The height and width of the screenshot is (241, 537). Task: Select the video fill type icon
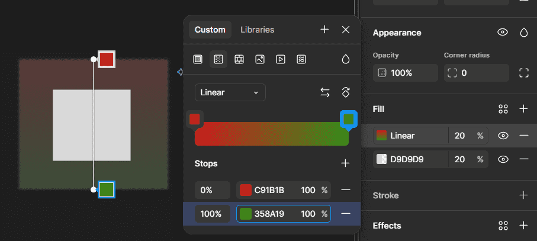[281, 59]
